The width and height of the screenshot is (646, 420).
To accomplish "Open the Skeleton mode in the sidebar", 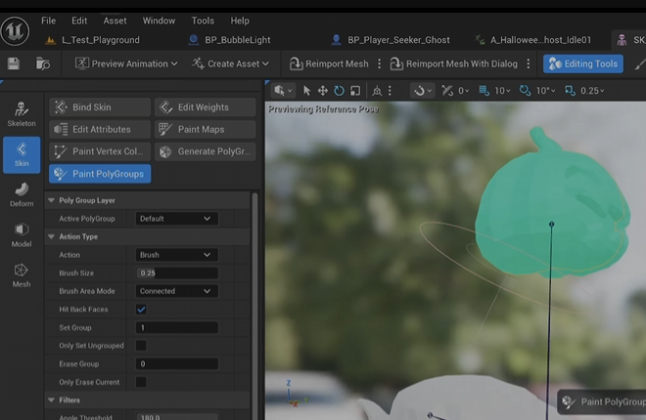I will pyautogui.click(x=22, y=114).
